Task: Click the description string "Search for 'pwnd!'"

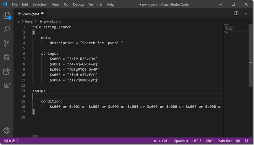Action: [102, 43]
